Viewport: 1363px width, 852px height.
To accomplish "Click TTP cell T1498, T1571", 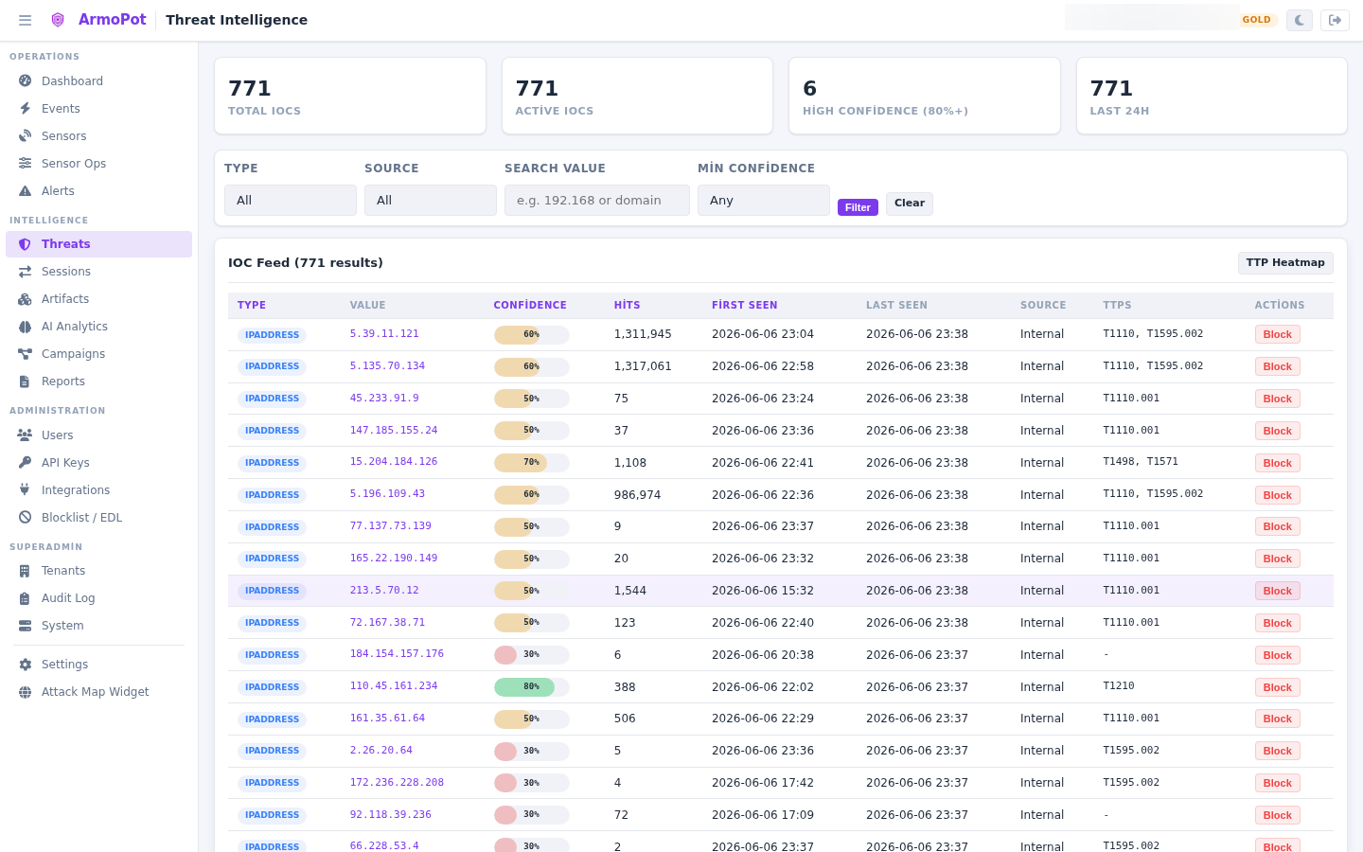I will click(x=1141, y=462).
